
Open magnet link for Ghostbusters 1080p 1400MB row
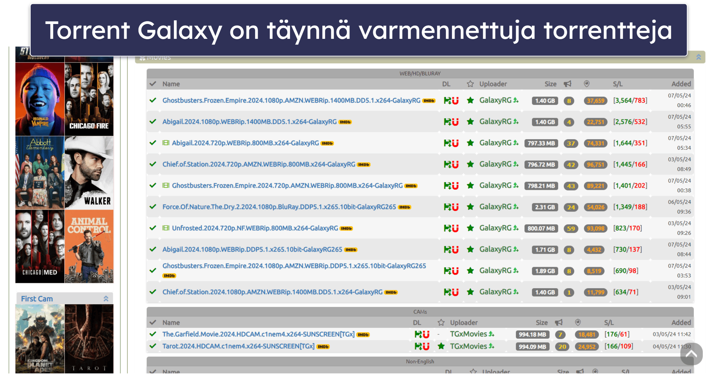coord(455,100)
